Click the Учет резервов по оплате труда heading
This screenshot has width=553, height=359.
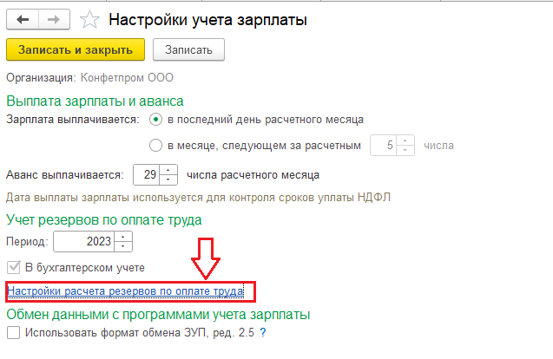pyautogui.click(x=104, y=220)
